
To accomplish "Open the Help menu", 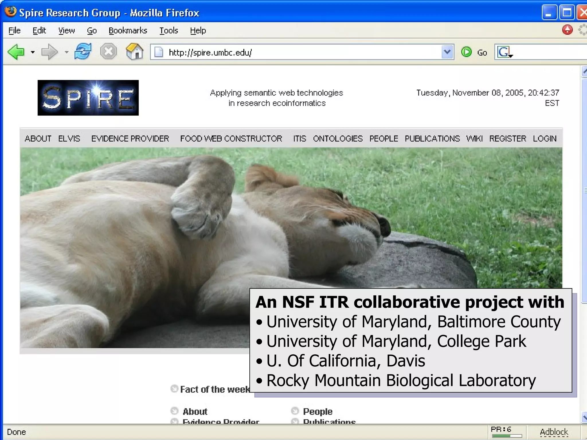I will click(198, 30).
